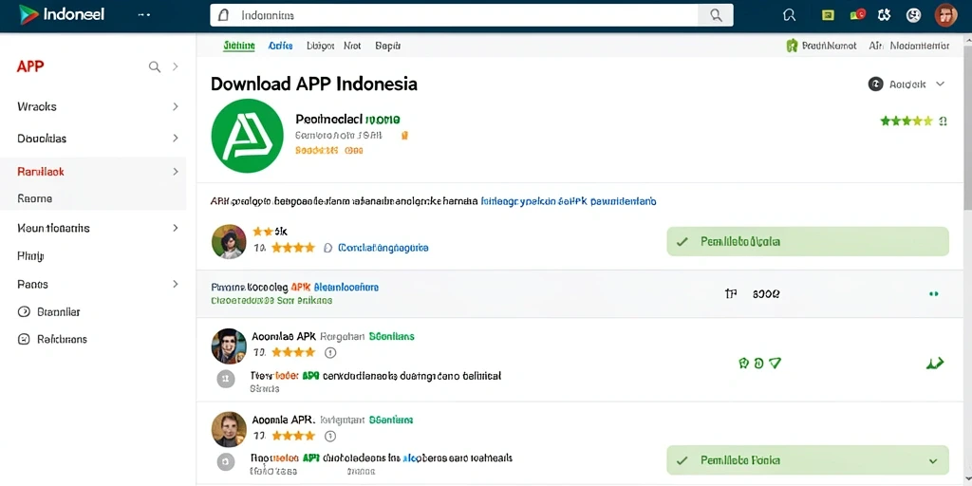Focus the top search input field
Image resolution: width=972 pixels, height=486 pixels.
(455, 15)
